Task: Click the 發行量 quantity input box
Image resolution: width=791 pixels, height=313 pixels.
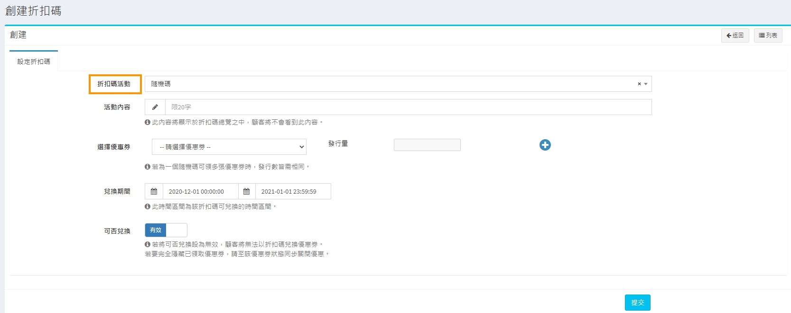Action: click(427, 145)
